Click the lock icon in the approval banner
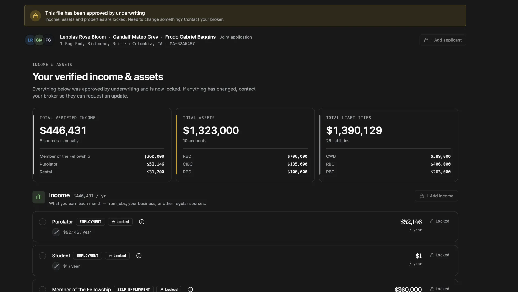The height and width of the screenshot is (292, 518). click(x=35, y=16)
